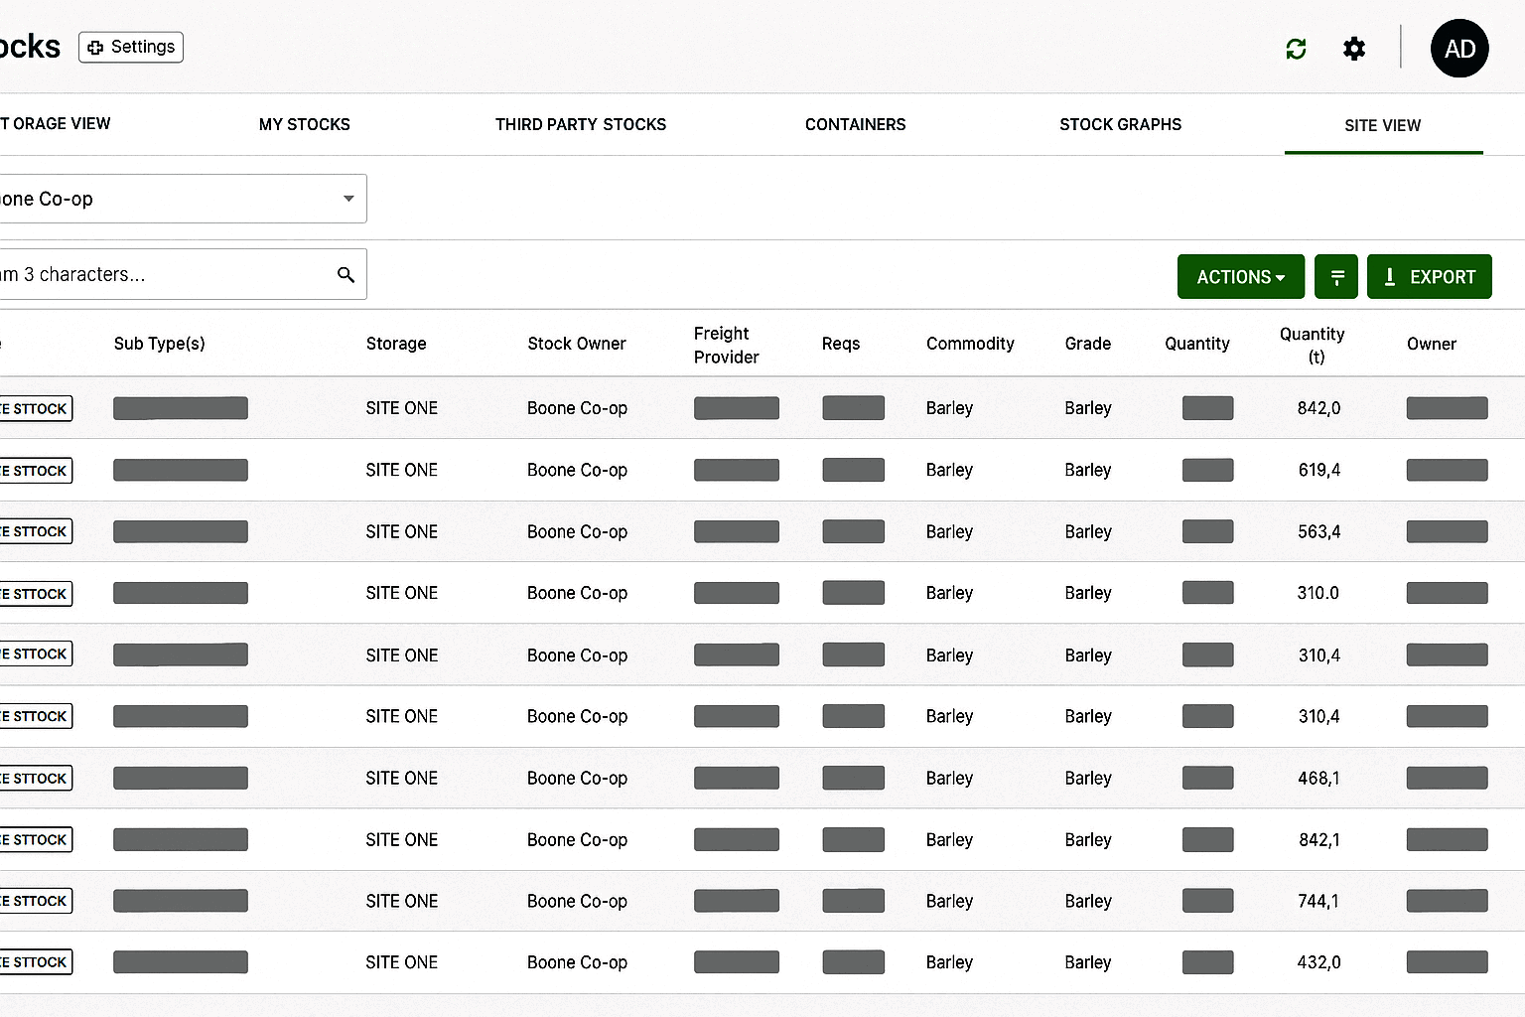Sort by the Stock Owner column header

[x=576, y=344]
